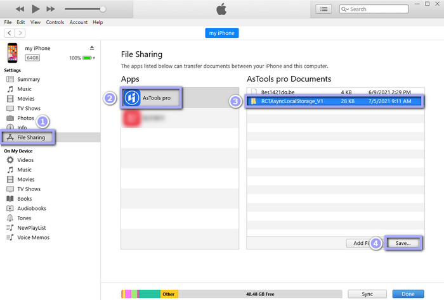Image resolution: width=444 pixels, height=300 pixels.
Task: Click the 40.48 GB Free storage segment
Action: pyautogui.click(x=260, y=294)
